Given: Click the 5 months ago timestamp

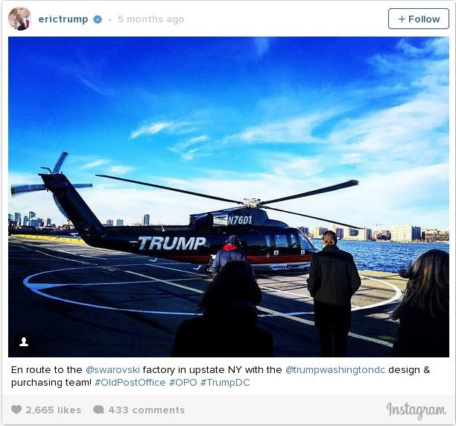Looking at the screenshot, I should [151, 19].
